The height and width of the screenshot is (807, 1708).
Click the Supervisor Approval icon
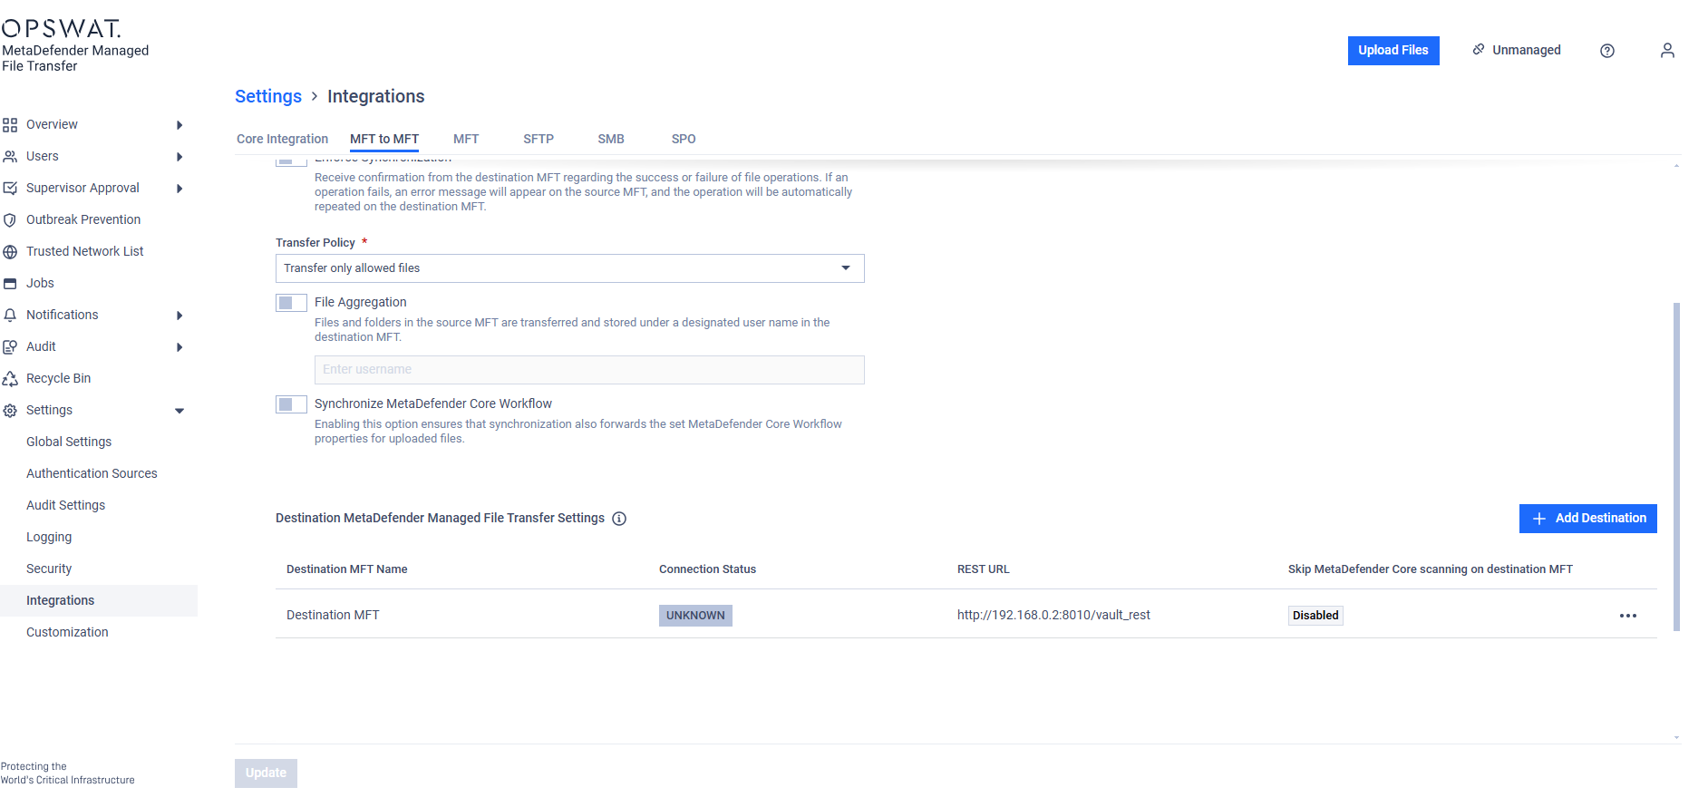coord(10,189)
